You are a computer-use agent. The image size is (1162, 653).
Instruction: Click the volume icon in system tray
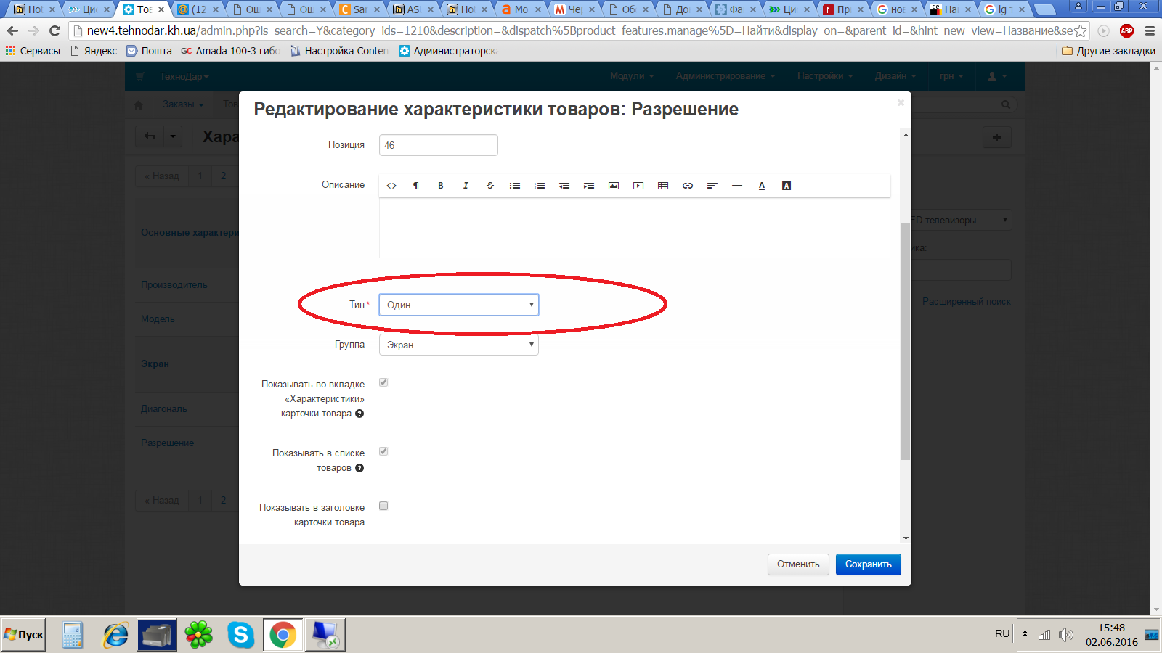click(x=1065, y=635)
